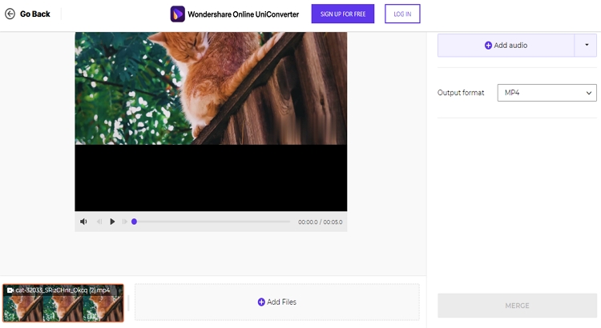The height and width of the screenshot is (328, 601).
Task: Click the Add audio button
Action: click(506, 45)
